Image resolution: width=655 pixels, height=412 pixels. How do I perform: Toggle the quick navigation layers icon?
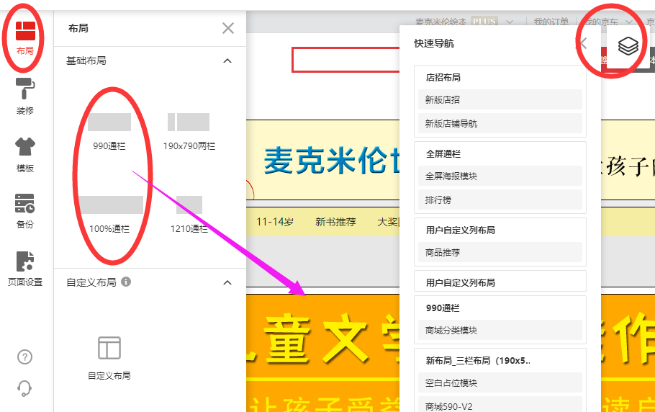[628, 45]
